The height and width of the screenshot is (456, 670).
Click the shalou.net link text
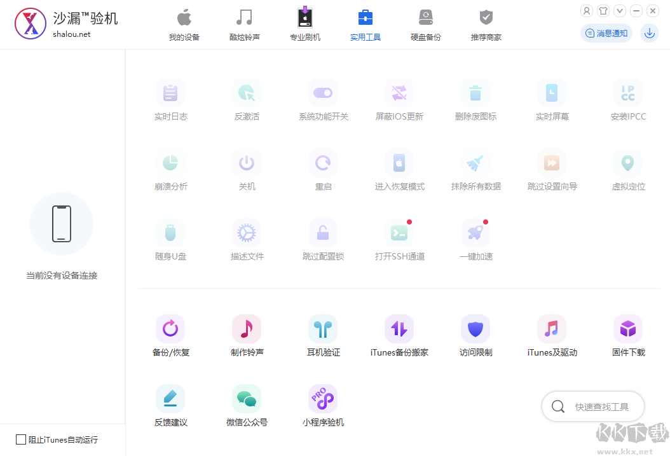click(x=72, y=34)
